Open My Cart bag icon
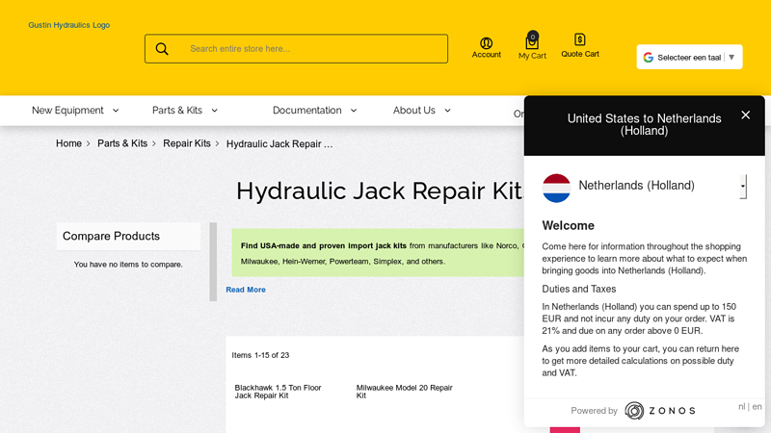The image size is (771, 433). coord(532,41)
